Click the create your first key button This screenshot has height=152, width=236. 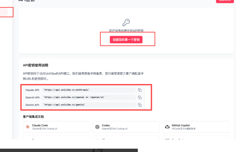(126, 40)
